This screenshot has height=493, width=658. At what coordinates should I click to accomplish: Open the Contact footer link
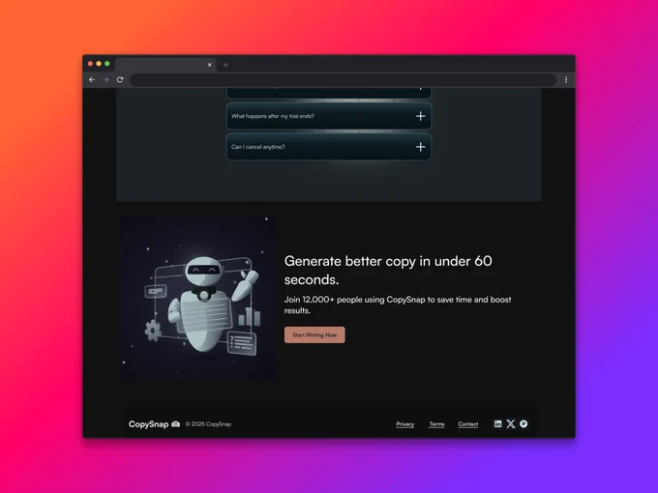click(468, 424)
